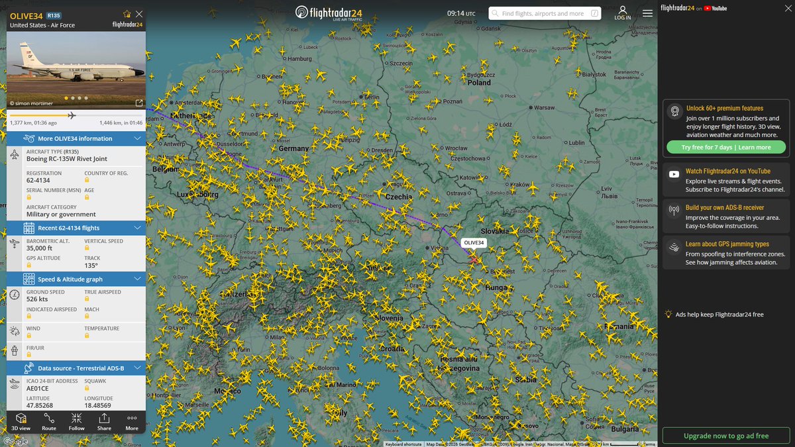795x447 pixels.
Task: Select the first photo carousel dot
Action: [x=66, y=98]
